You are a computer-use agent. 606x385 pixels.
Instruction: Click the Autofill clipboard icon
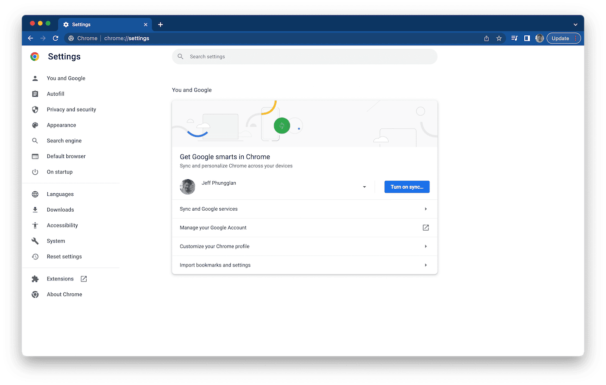click(35, 94)
